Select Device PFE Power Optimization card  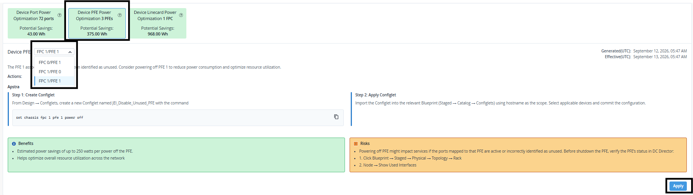(x=97, y=23)
